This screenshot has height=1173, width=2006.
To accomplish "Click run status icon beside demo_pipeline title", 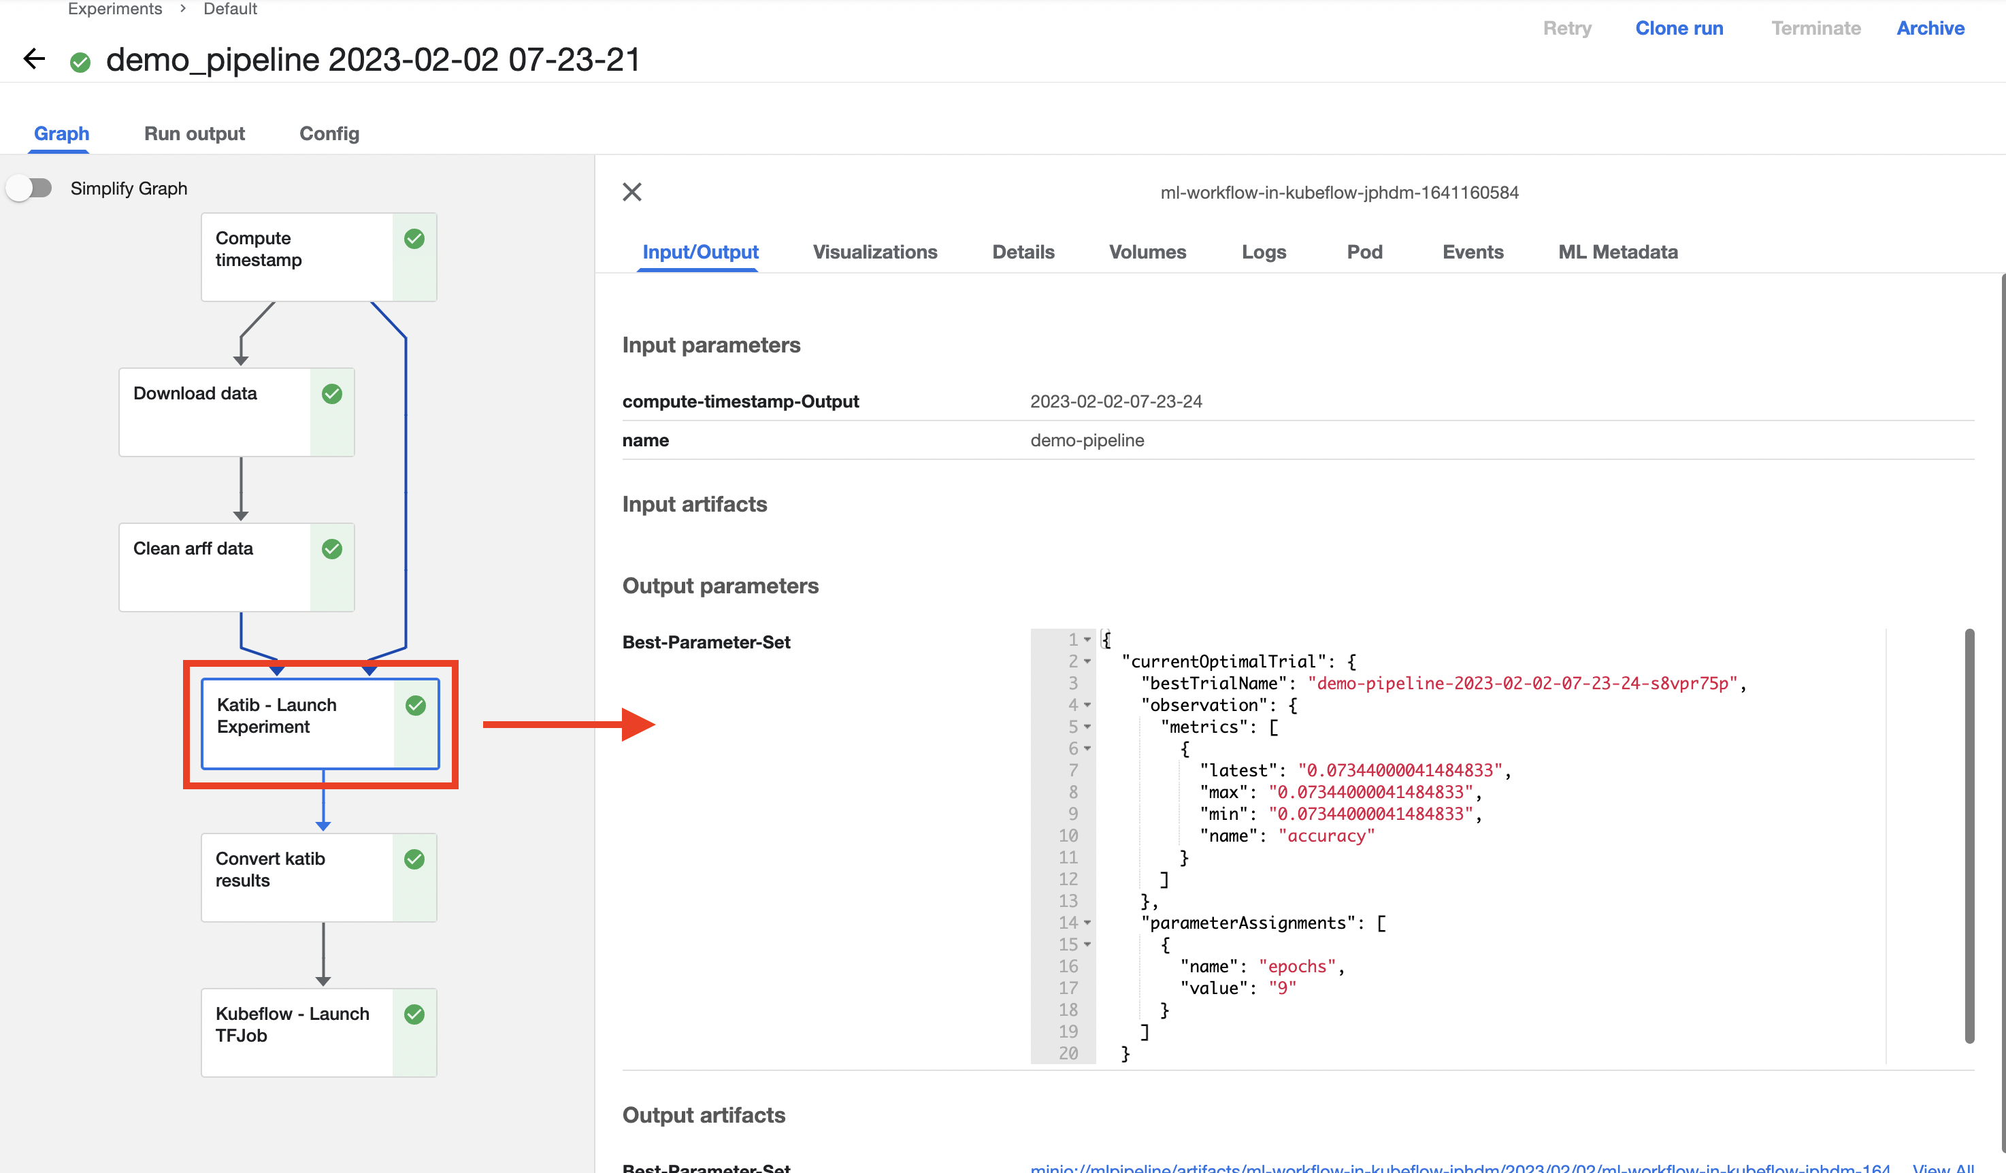I will coord(80,62).
